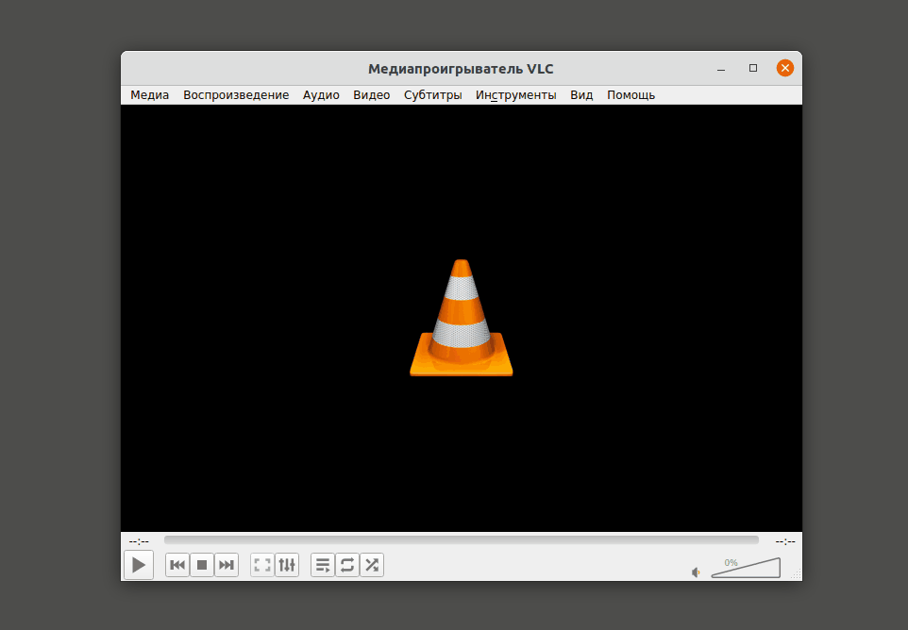This screenshot has width=908, height=630.
Task: Toggle the playlist view
Action: click(323, 565)
